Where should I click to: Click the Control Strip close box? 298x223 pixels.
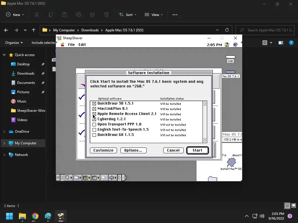[58, 178]
